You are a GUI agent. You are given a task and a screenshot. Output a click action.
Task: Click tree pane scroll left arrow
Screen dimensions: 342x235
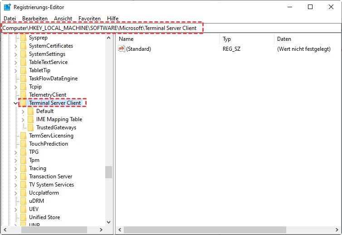(5, 230)
